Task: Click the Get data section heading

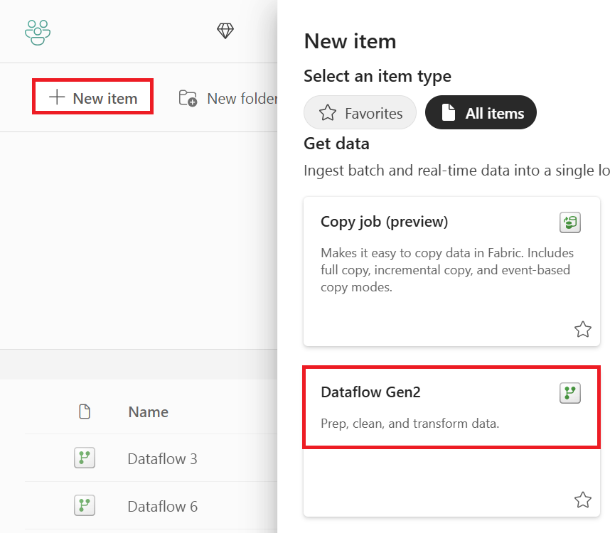Action: (x=336, y=144)
